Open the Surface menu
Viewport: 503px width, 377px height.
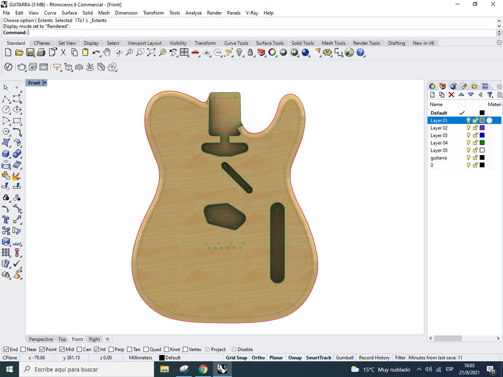[69, 13]
